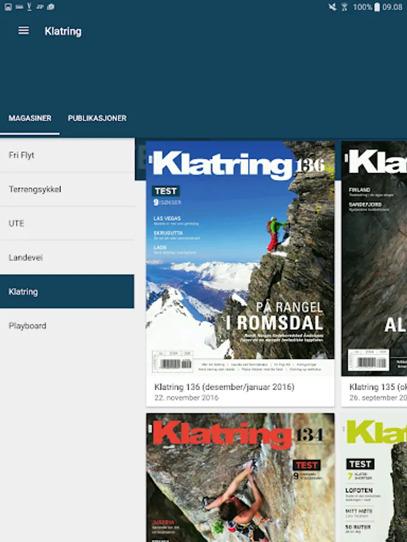This screenshot has width=407, height=542.
Task: Switch to the PUBLIKASJONER tab
Action: point(97,118)
